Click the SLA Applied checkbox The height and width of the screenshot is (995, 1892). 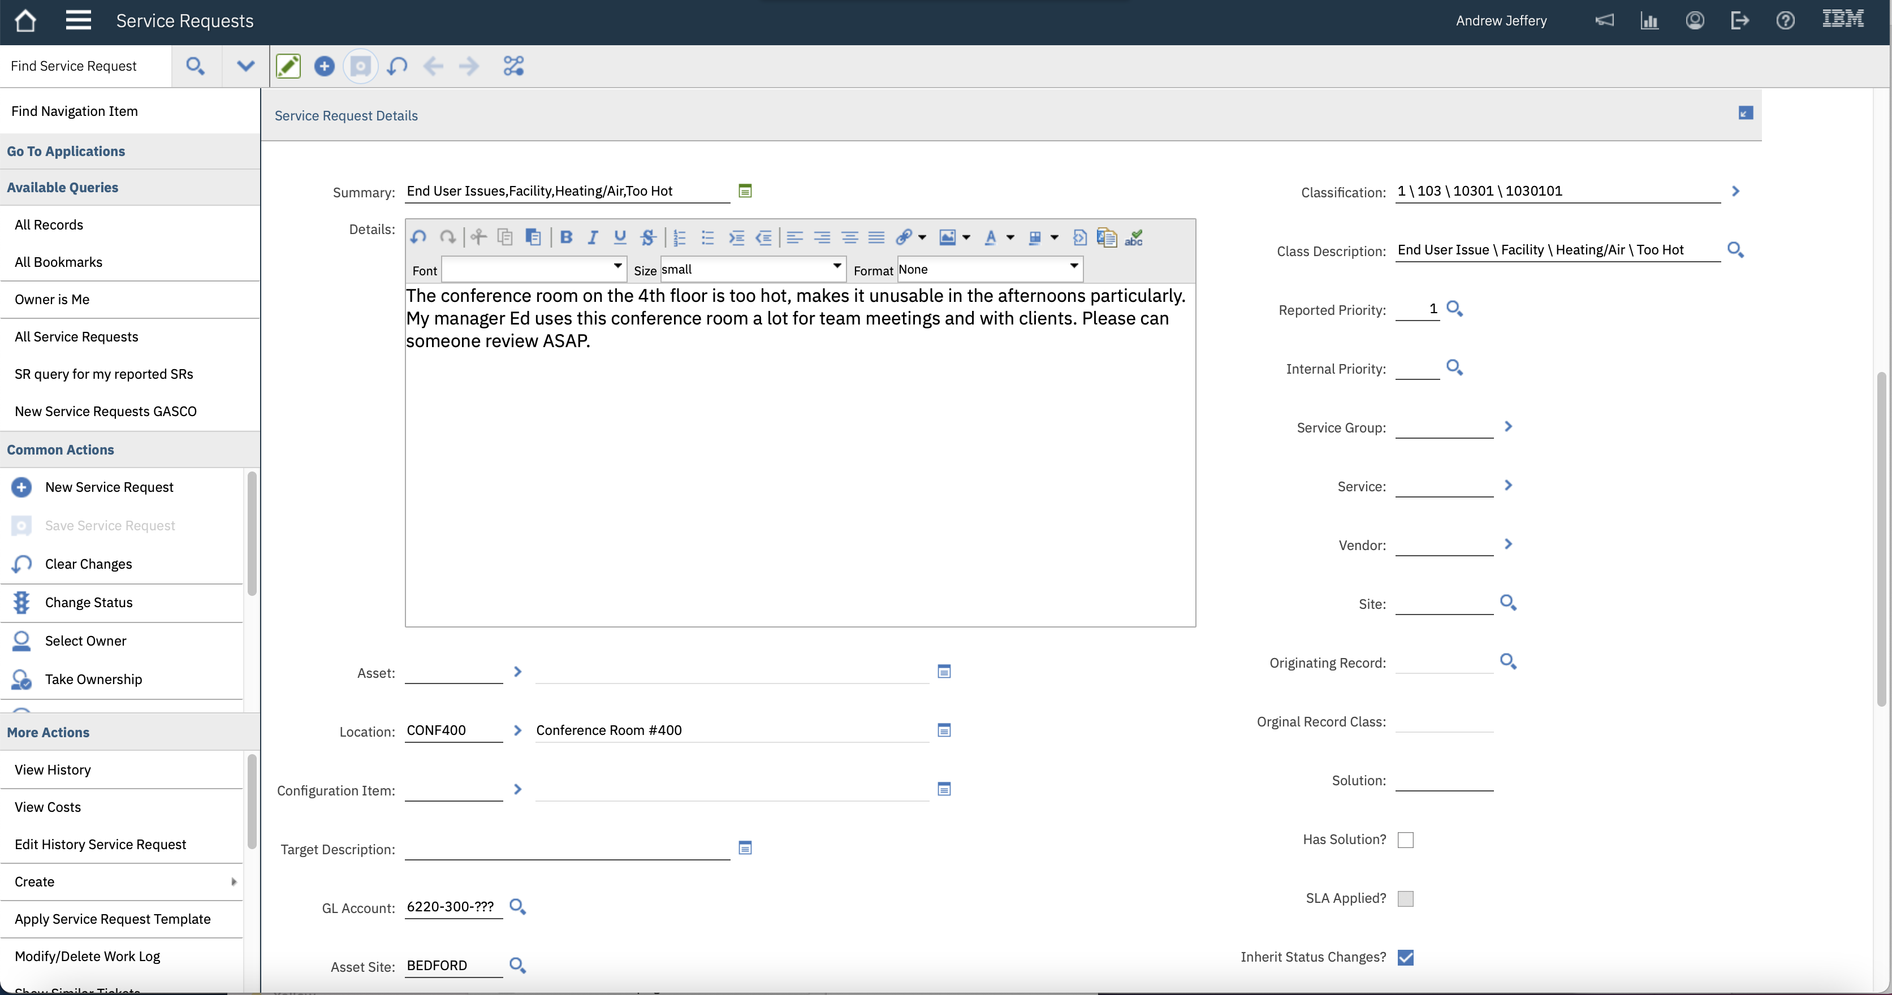1405,898
